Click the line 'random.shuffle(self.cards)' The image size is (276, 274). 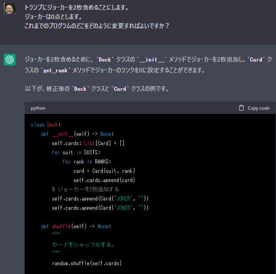click(87, 263)
